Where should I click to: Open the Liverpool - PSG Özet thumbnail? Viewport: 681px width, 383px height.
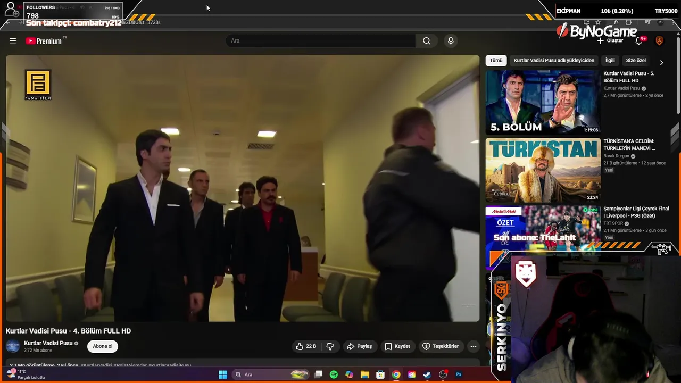coord(543,229)
